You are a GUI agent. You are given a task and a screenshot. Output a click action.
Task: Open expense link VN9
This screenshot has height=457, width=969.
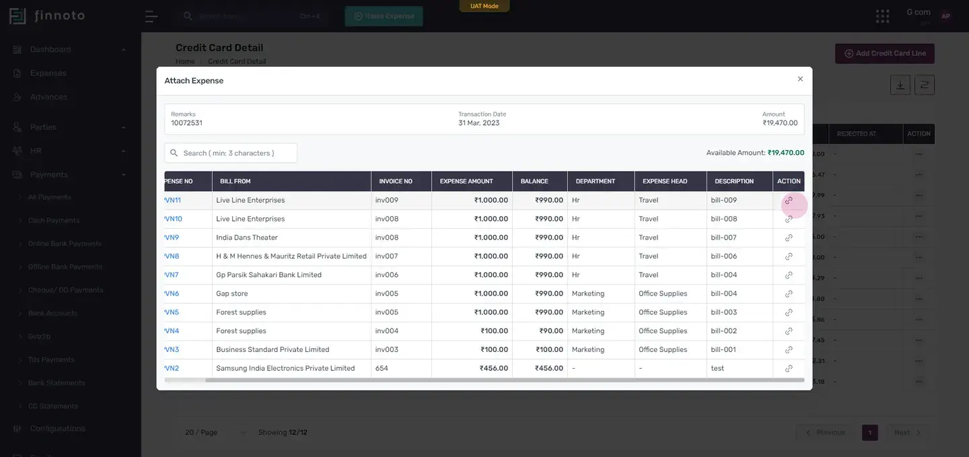coord(172,238)
